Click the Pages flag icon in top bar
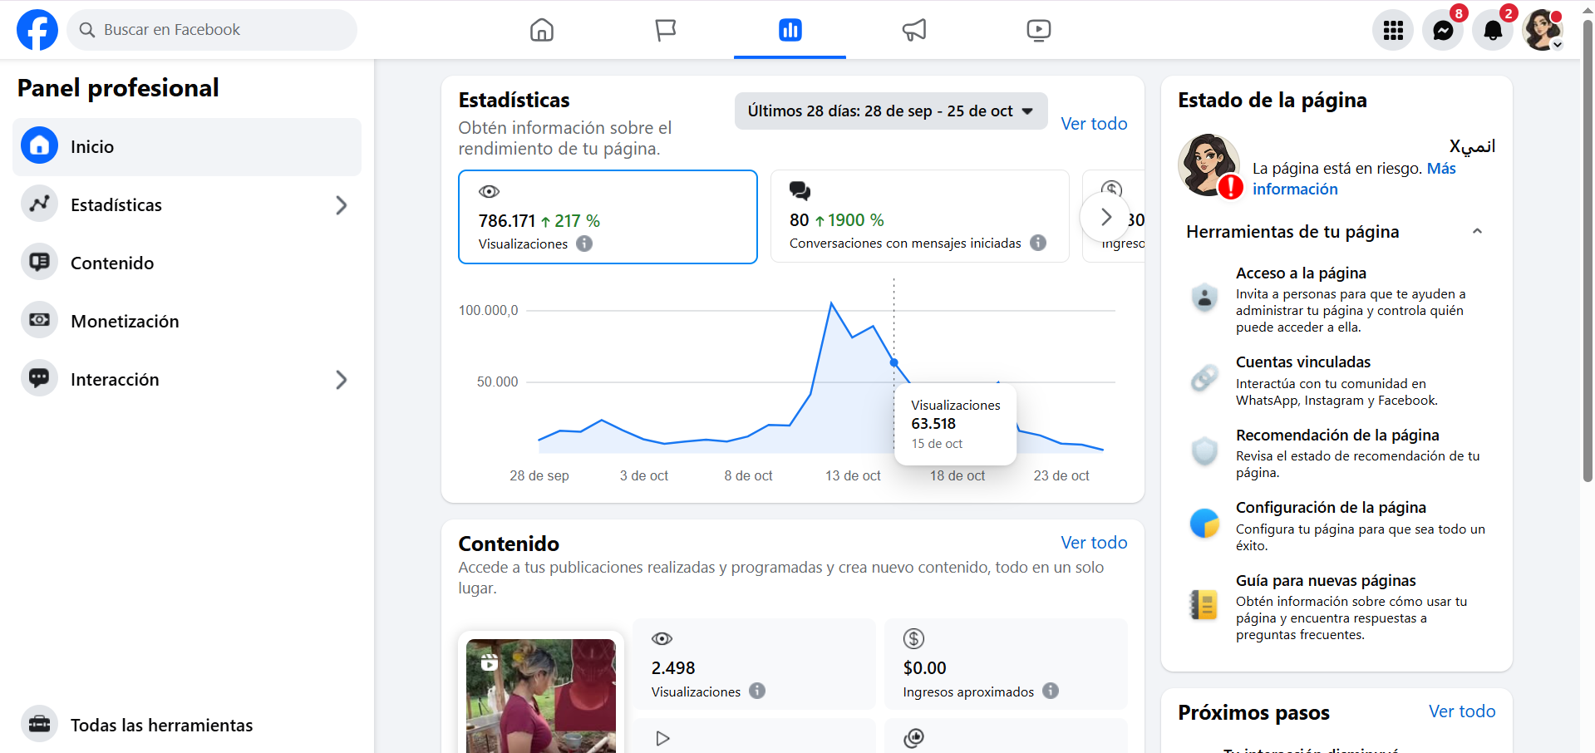 (x=666, y=30)
